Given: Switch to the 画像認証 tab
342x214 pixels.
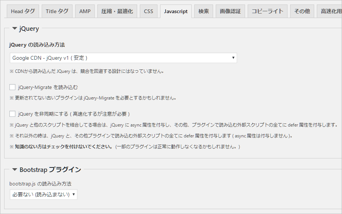Looking at the screenshot, I should [230, 11].
